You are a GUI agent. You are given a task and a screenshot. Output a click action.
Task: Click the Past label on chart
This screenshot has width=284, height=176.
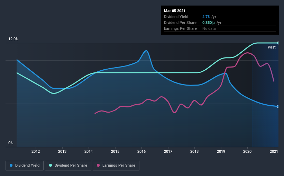tap(272, 47)
